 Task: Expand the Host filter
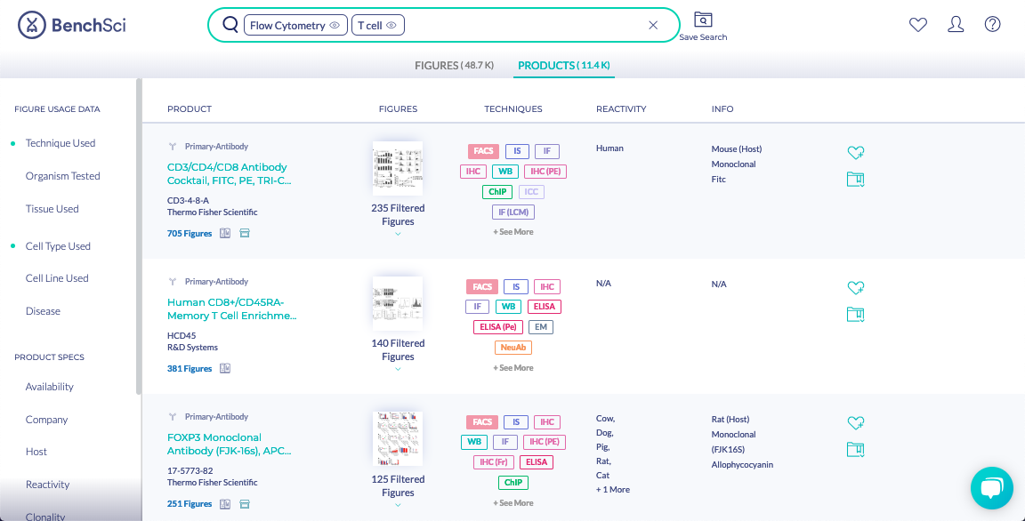tap(36, 452)
